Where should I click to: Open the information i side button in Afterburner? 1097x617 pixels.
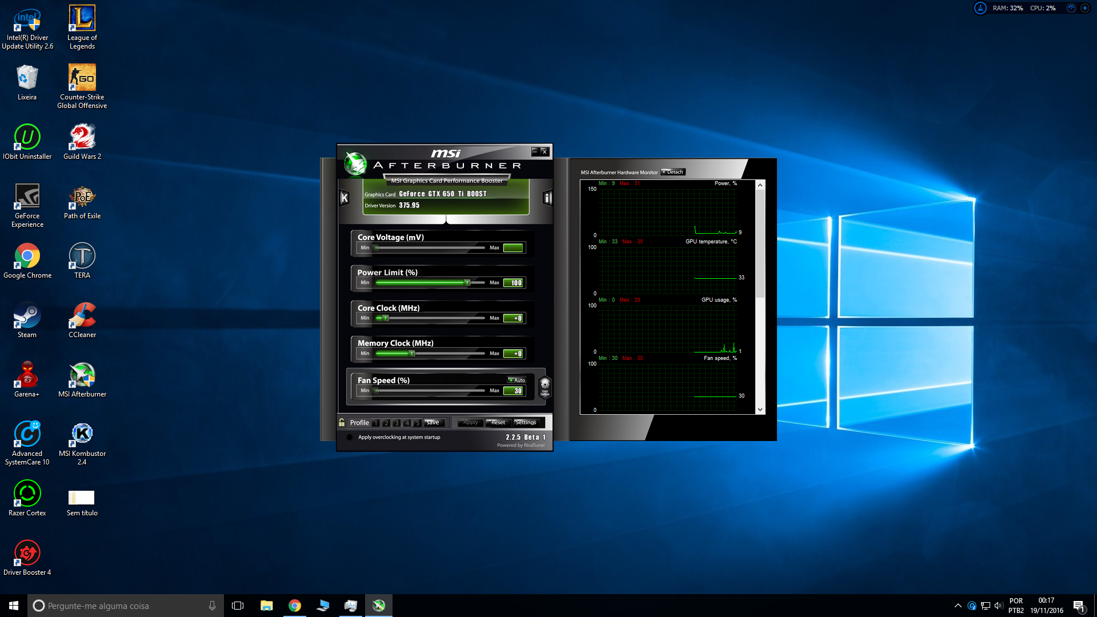pyautogui.click(x=547, y=198)
